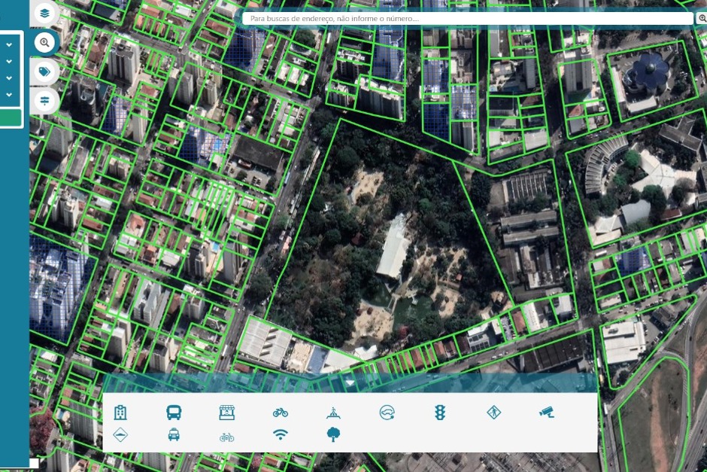
Task: Show public buildings with the building icon
Action: pyautogui.click(x=120, y=413)
